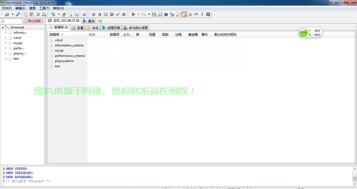
Task: Expand the mysql database tree node
Action: pos(6,43)
